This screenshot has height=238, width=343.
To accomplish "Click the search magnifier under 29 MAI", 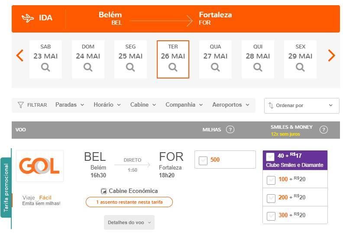I will [300, 67].
